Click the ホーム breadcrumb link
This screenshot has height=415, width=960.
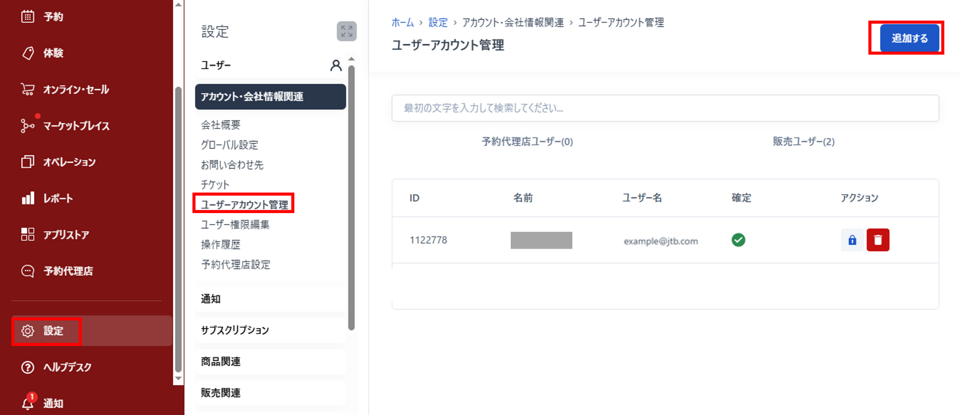point(402,22)
